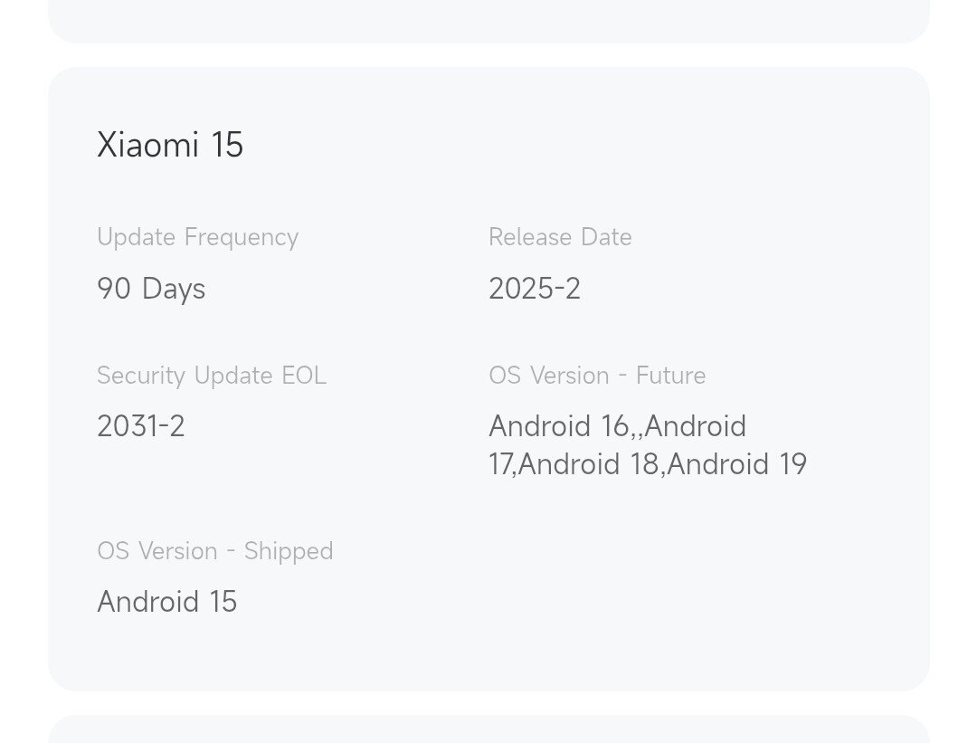977x743 pixels.
Task: Click the word Shipped in the OS label
Action: coord(288,551)
